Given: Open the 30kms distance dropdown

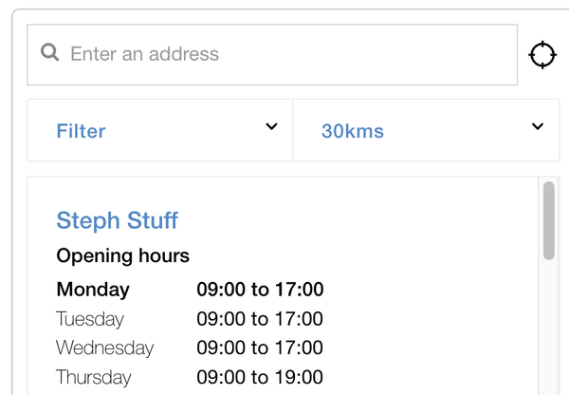Looking at the screenshot, I should click(425, 130).
